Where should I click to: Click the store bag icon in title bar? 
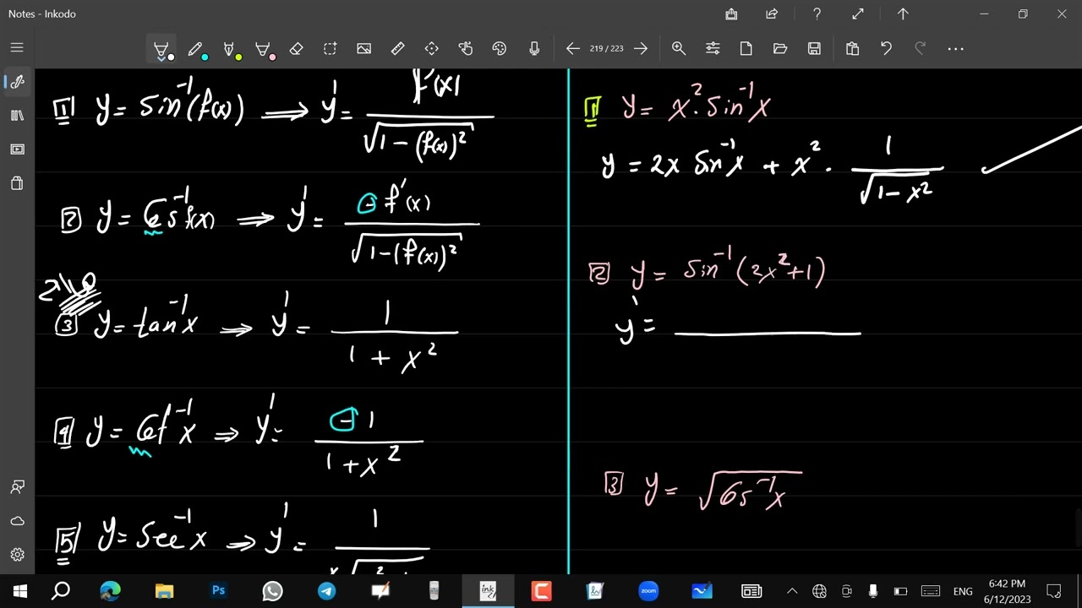(x=731, y=14)
